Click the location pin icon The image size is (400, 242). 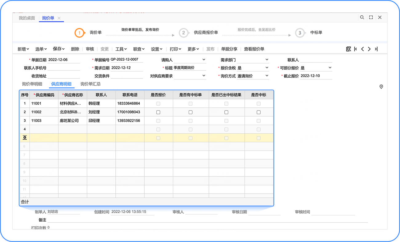381,87
